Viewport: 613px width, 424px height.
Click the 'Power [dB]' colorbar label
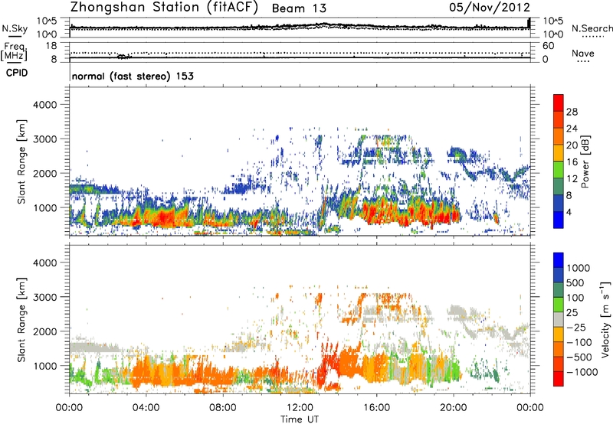(585, 161)
